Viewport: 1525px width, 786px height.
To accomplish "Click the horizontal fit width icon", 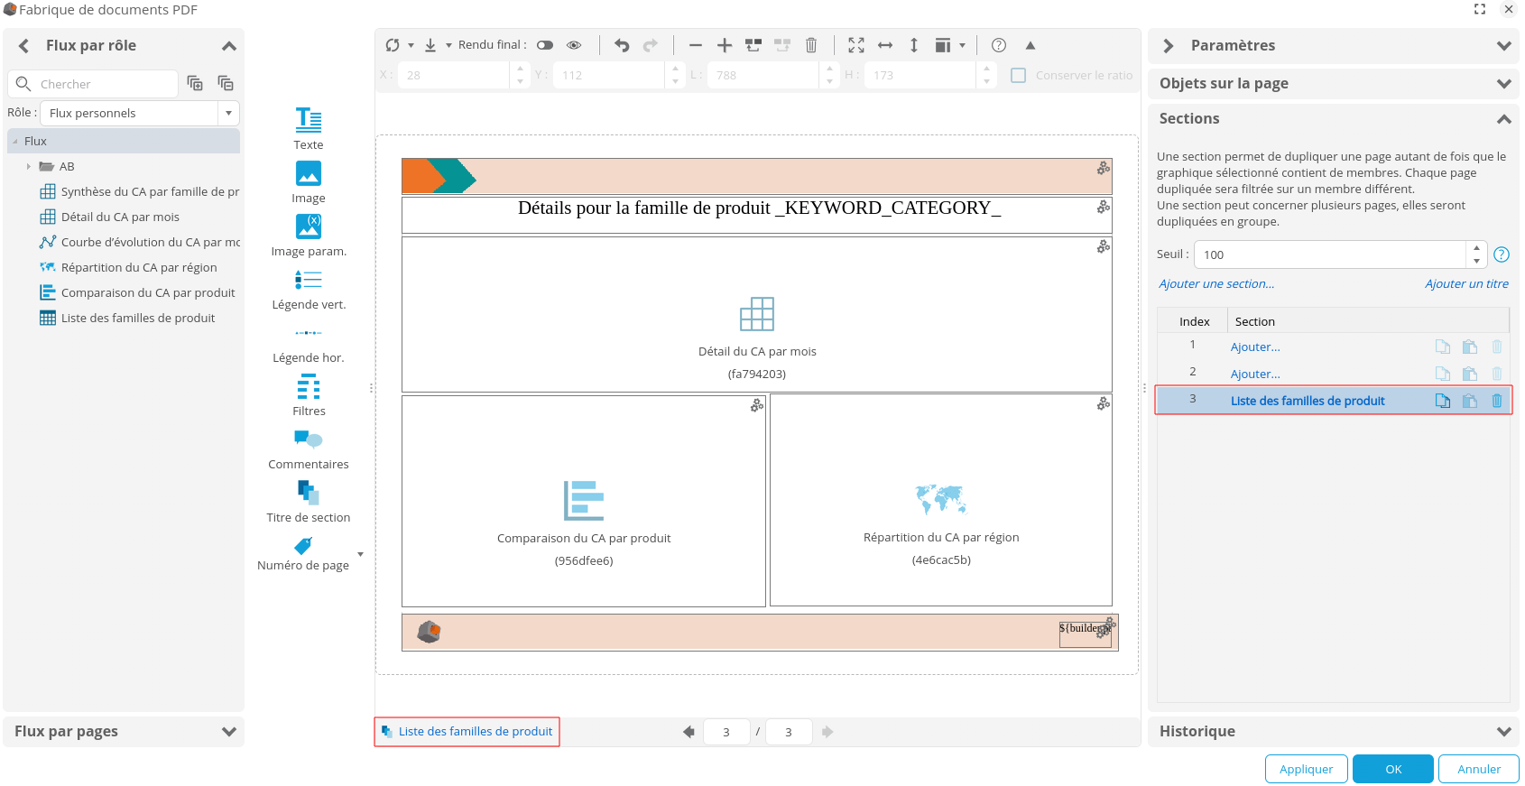I will click(x=885, y=45).
